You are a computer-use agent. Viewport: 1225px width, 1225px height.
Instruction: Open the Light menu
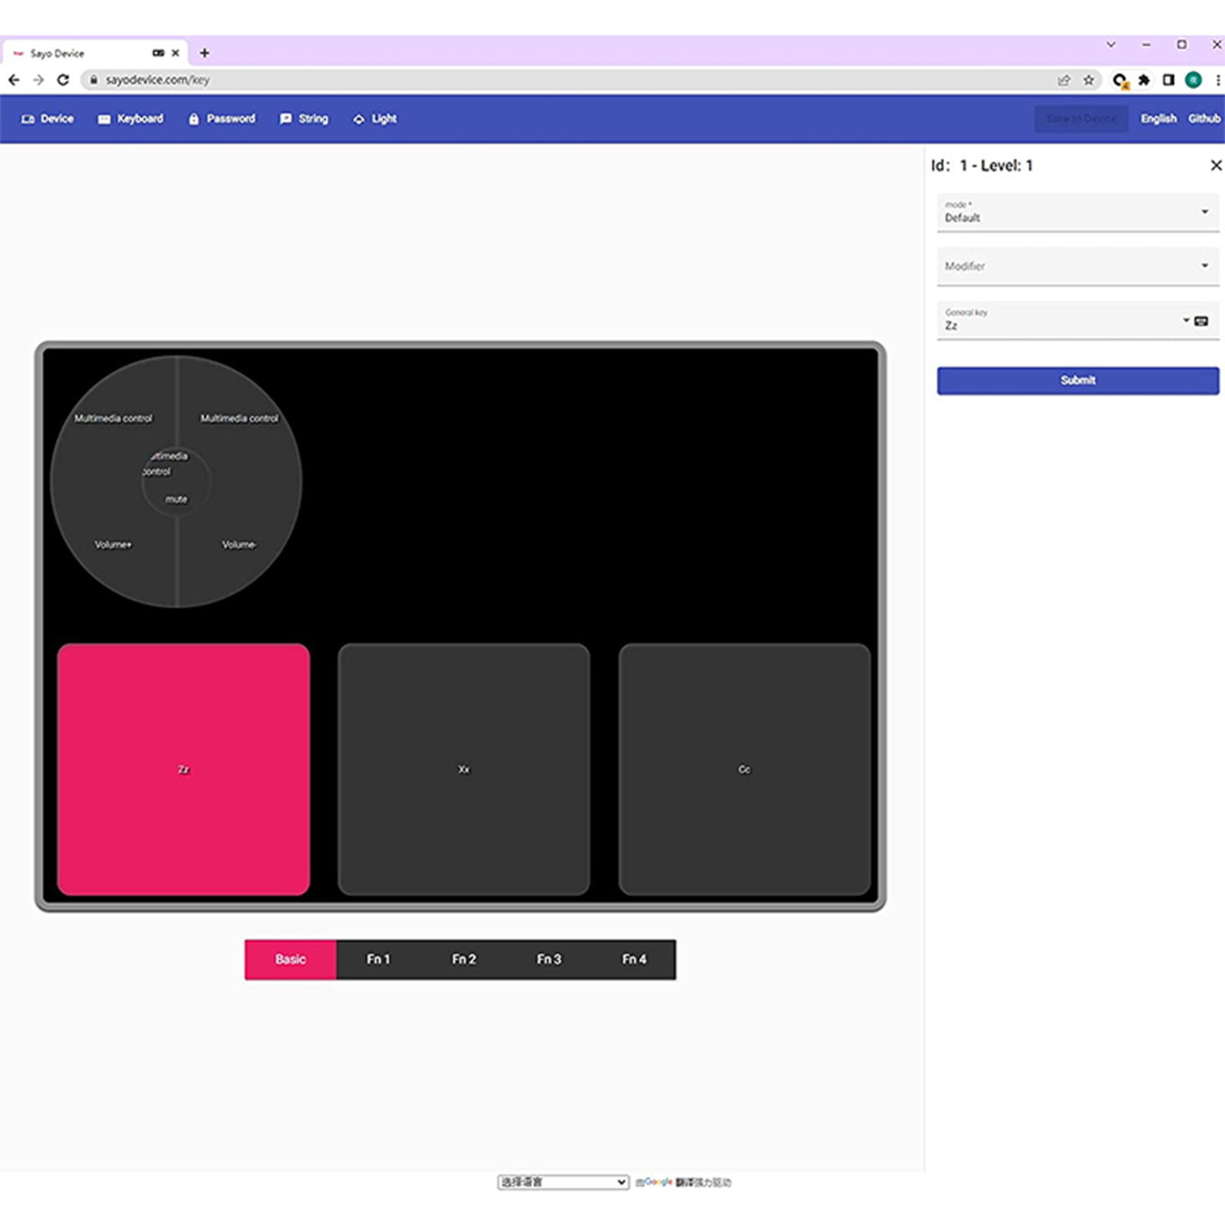point(375,119)
